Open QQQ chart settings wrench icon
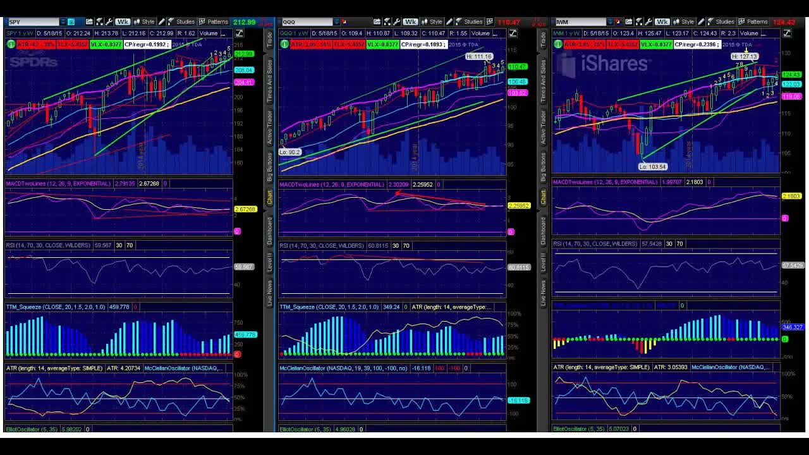This screenshot has height=455, width=809. 397,21
